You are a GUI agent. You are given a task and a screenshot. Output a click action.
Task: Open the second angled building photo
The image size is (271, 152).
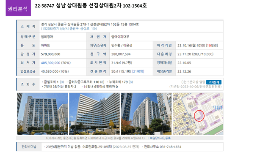[x=94, y=114]
